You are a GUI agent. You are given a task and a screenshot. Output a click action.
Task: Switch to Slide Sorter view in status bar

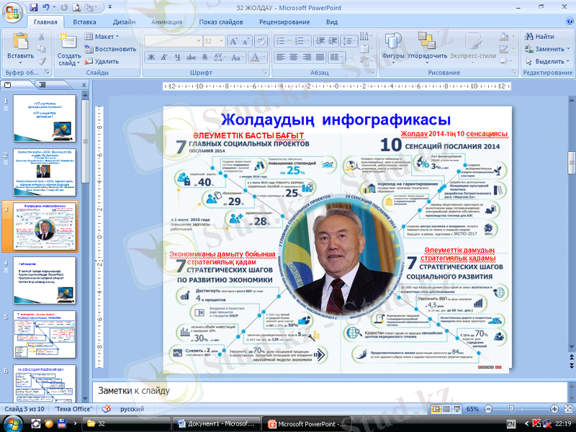point(446,409)
